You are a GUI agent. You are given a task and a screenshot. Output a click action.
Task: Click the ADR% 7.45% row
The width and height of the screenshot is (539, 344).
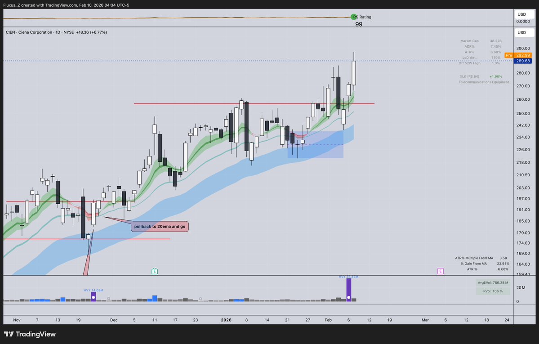(x=483, y=46)
